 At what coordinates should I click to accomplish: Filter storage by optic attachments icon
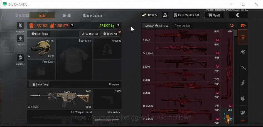point(243,113)
